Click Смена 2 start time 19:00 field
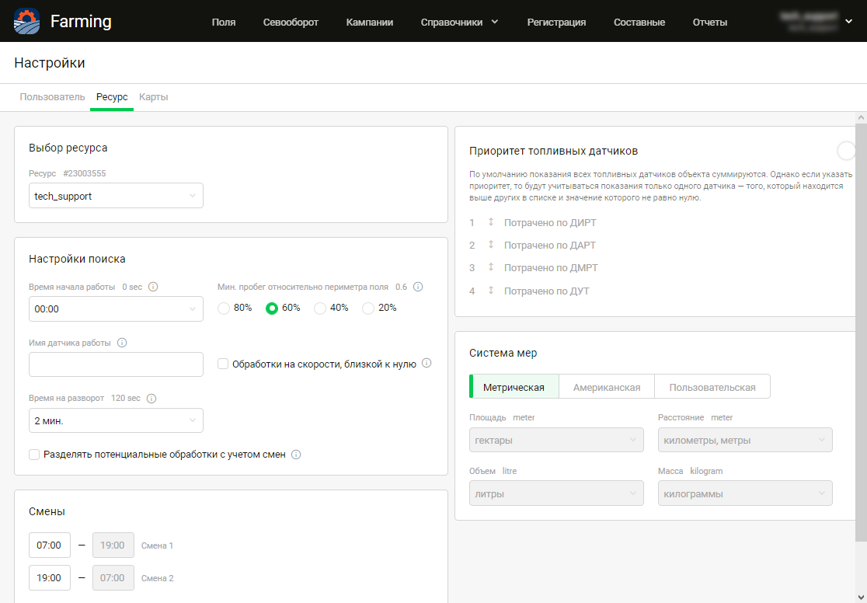This screenshot has height=603, width=867. [50, 577]
